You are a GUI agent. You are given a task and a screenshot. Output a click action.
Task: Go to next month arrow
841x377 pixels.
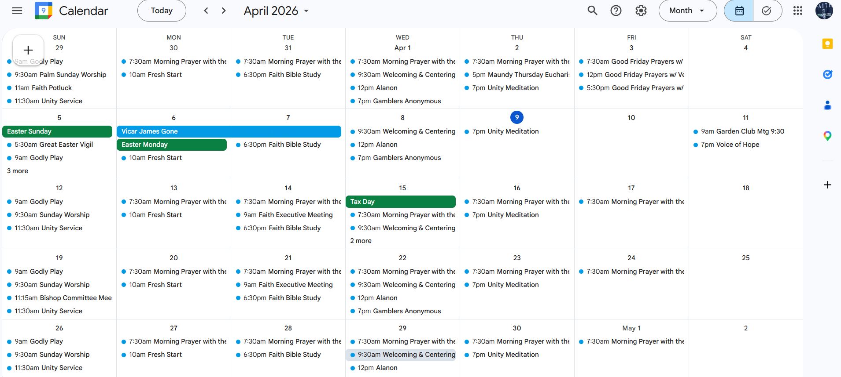pos(224,11)
